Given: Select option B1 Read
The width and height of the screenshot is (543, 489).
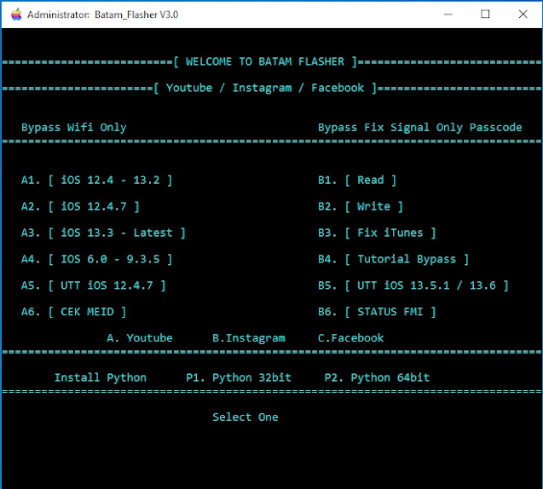Looking at the screenshot, I should [x=357, y=181].
